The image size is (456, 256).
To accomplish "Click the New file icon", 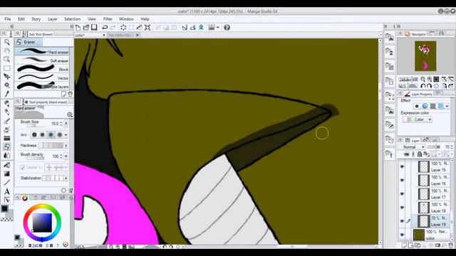I will coord(78,28).
